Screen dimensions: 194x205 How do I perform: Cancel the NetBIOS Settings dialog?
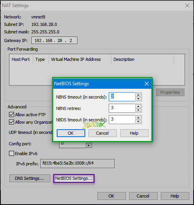tap(102, 133)
